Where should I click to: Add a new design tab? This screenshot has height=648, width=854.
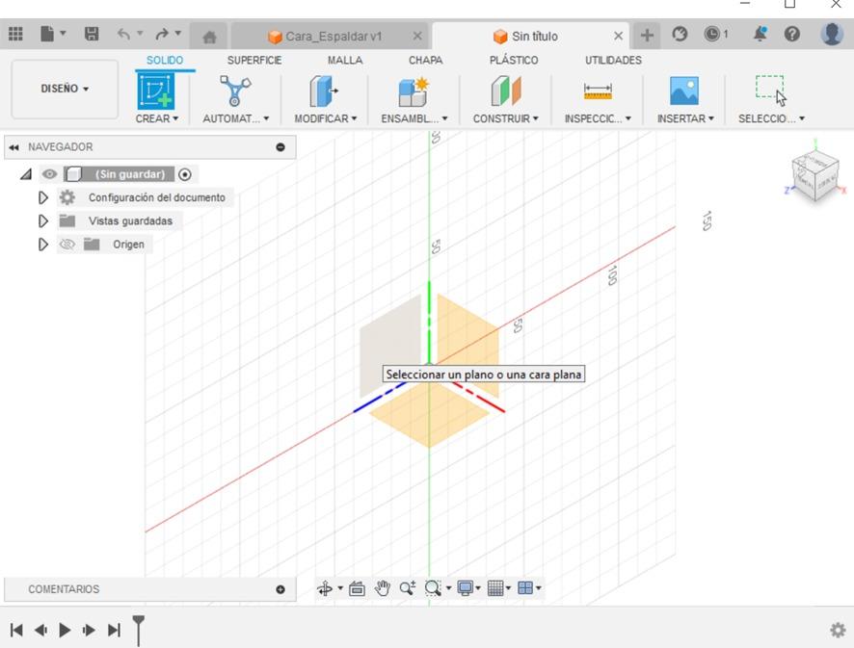click(647, 36)
